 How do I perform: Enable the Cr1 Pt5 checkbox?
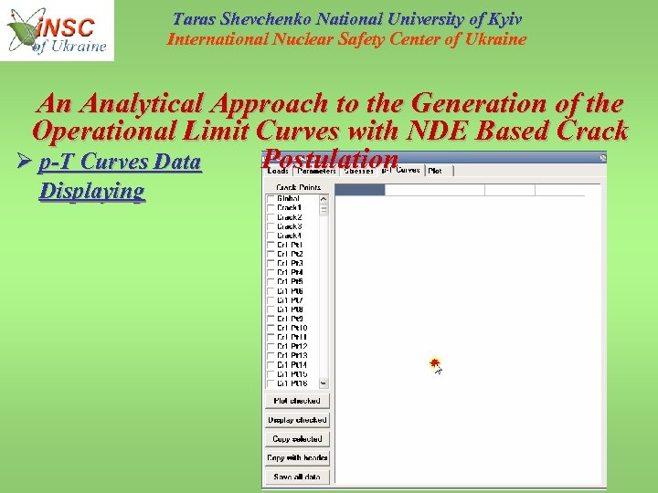point(271,282)
